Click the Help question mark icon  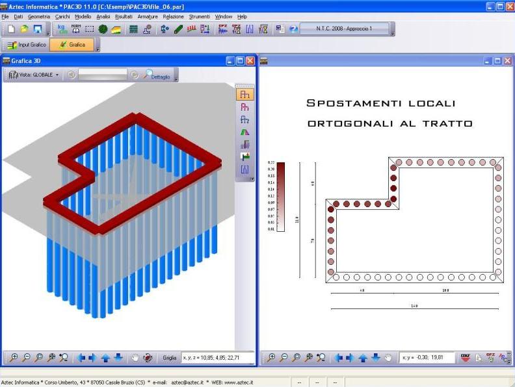point(293,29)
